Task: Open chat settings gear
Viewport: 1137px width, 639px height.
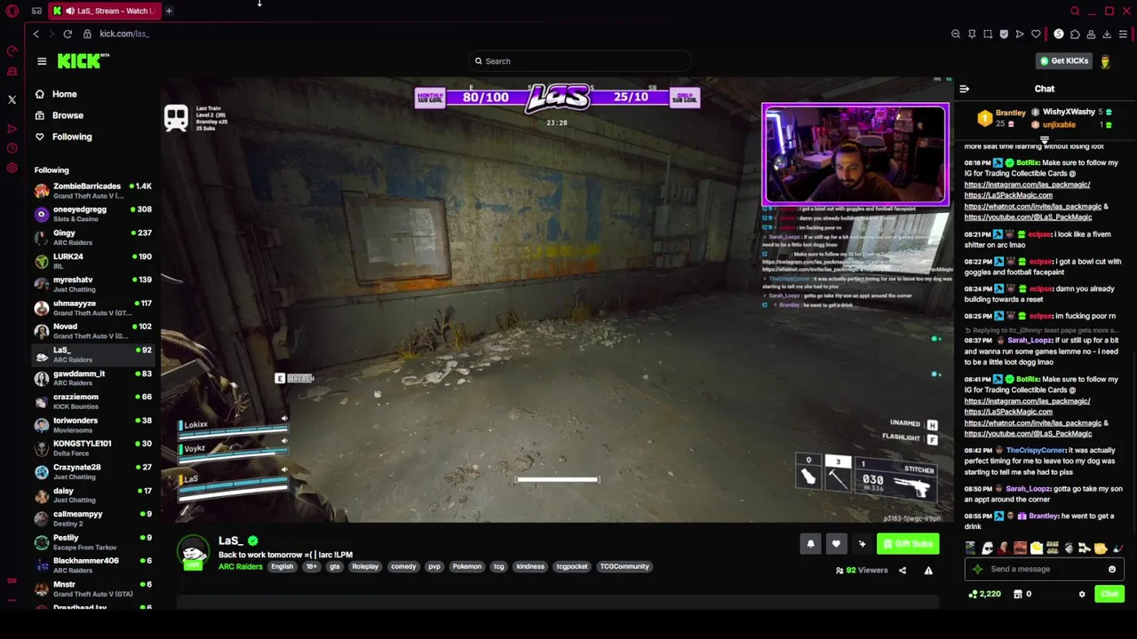Action: tap(1082, 595)
